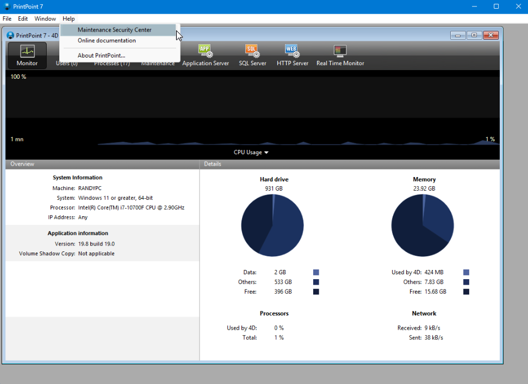
Task: Click network Received value '9 kB/s'
Action: point(432,328)
